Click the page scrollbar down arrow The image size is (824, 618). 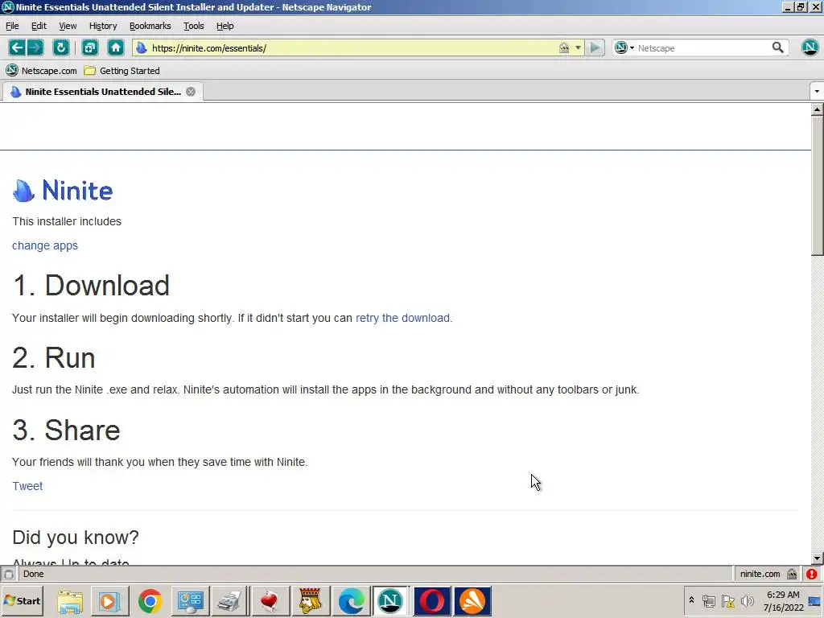tap(818, 558)
